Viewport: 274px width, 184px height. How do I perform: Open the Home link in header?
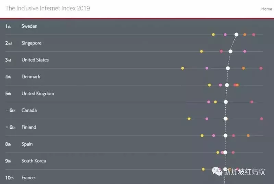[266, 9]
